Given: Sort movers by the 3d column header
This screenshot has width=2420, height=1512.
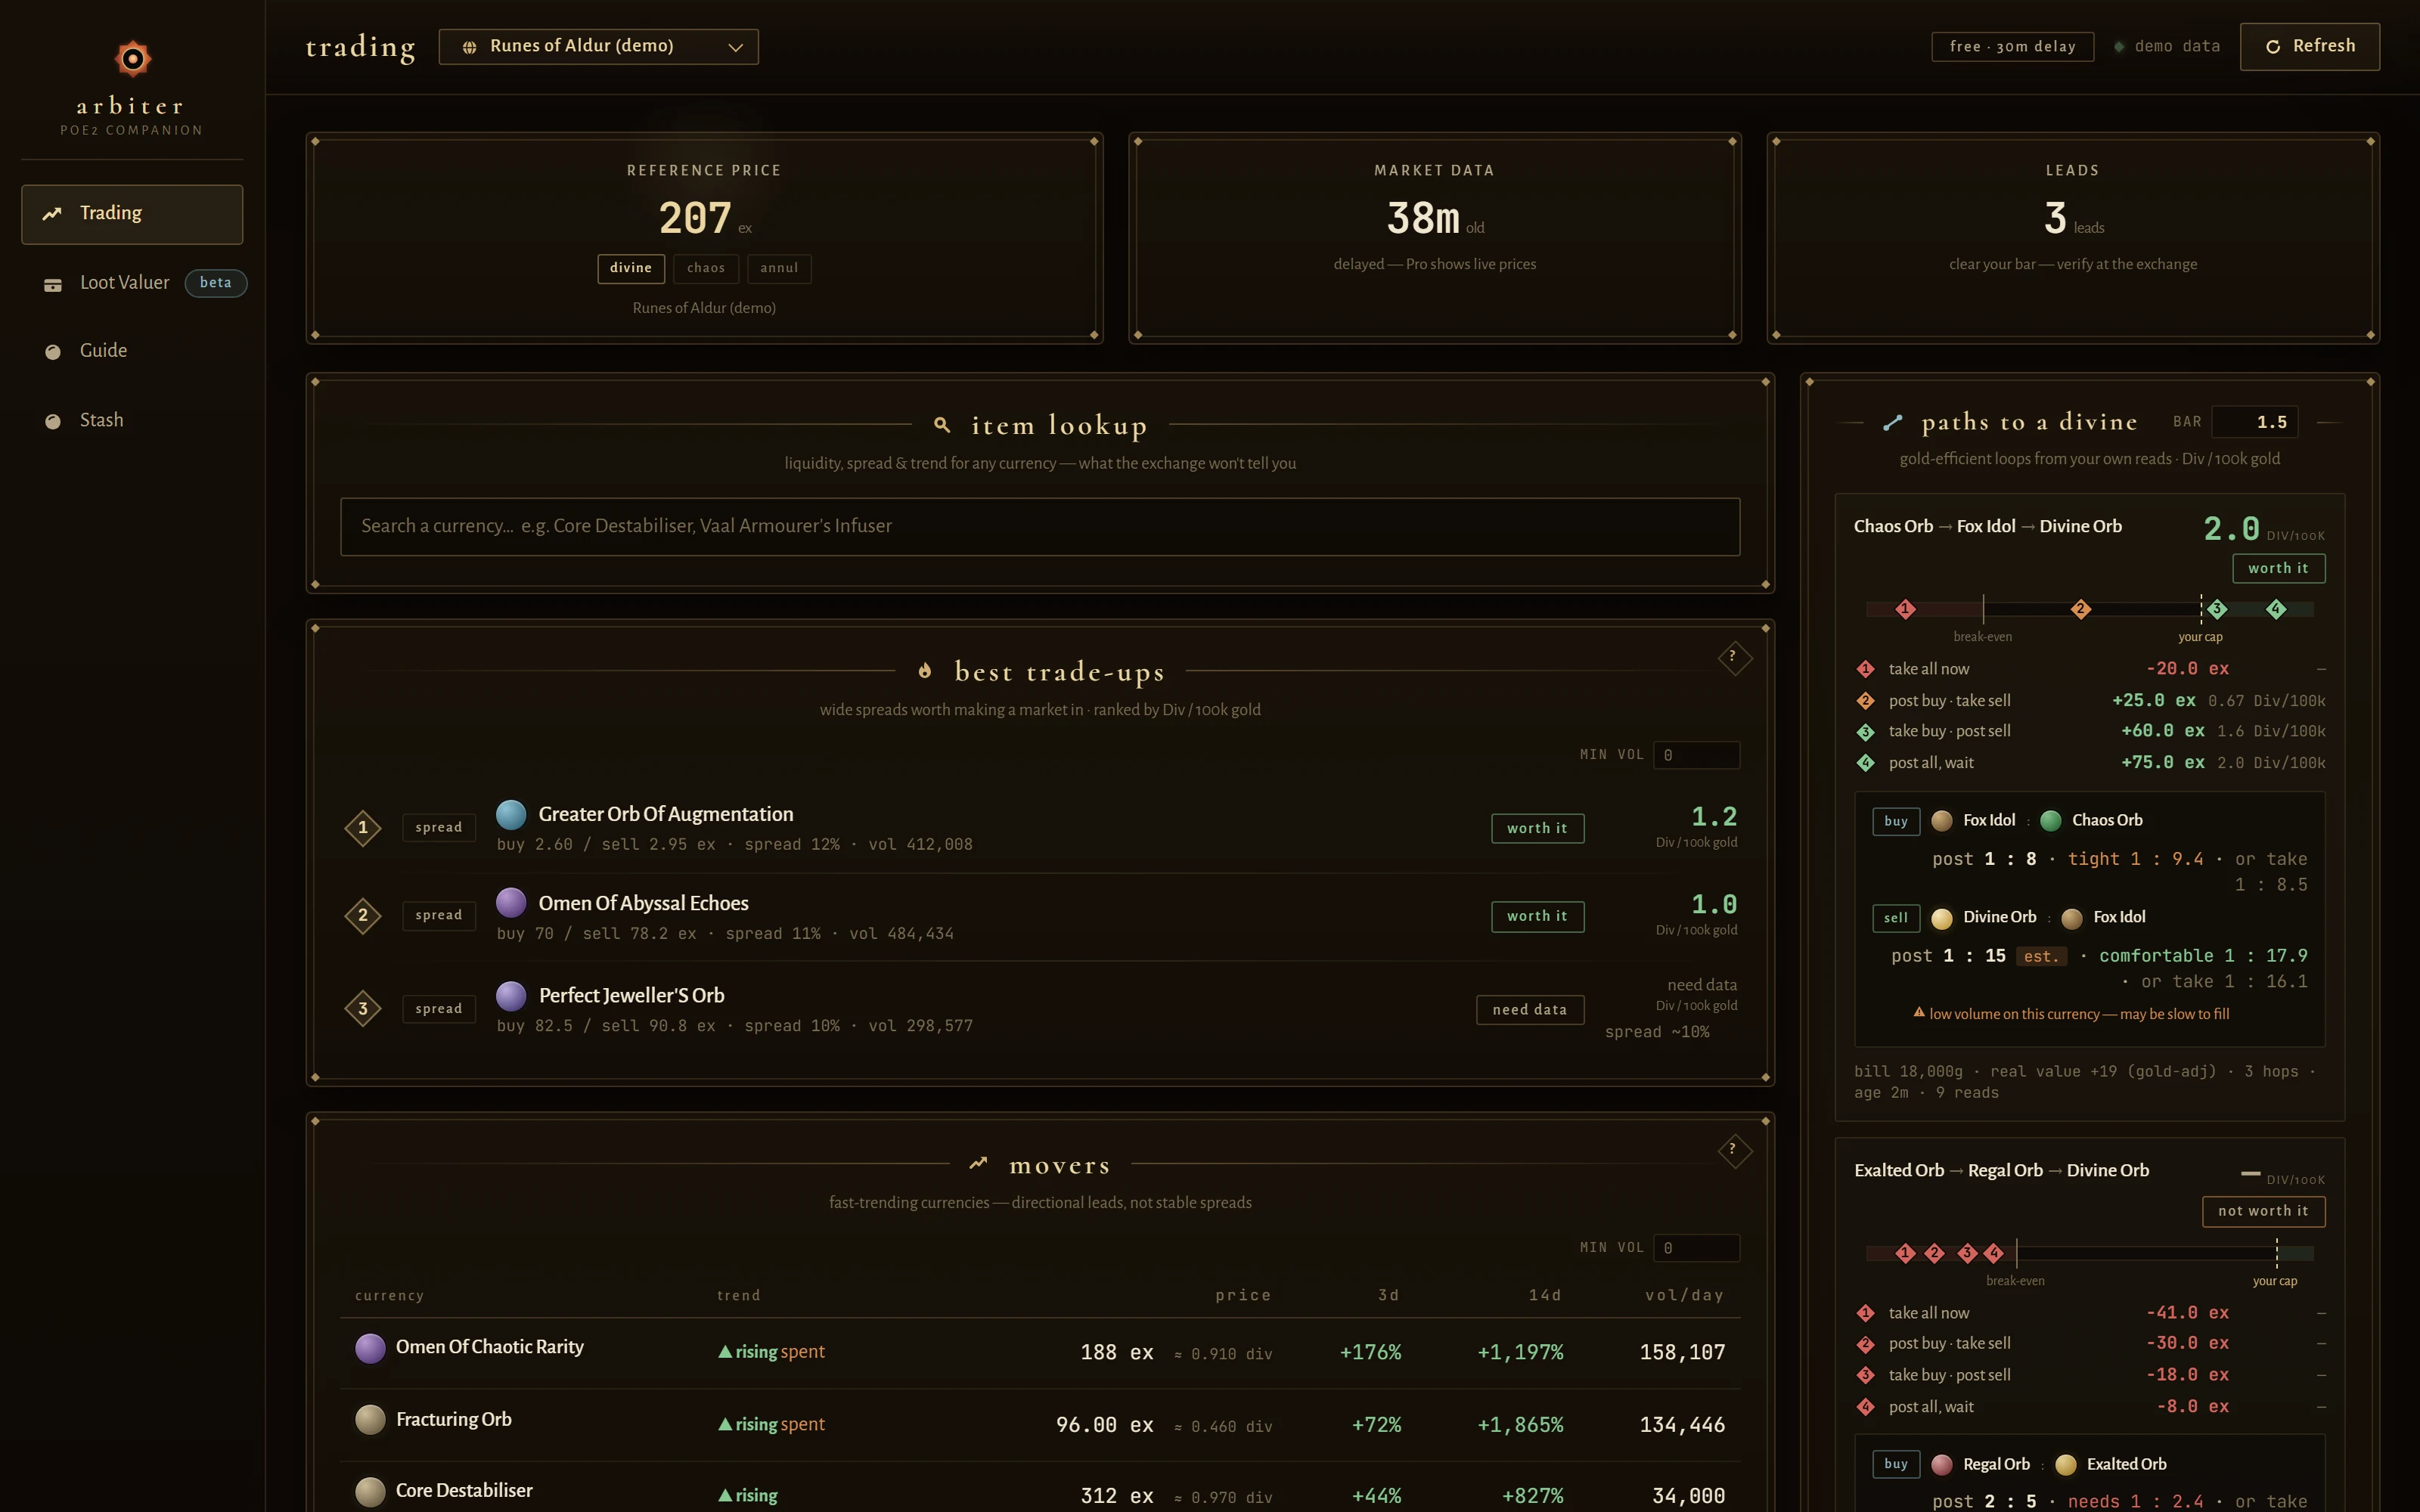Looking at the screenshot, I should point(1388,1296).
